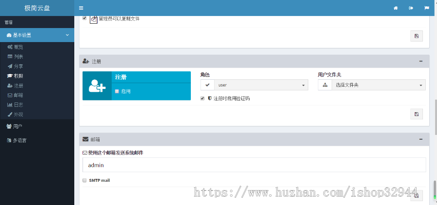Click the sitemap icon beside folder dropdown
Image resolution: width=437 pixels, height=205 pixels.
[x=325, y=85]
